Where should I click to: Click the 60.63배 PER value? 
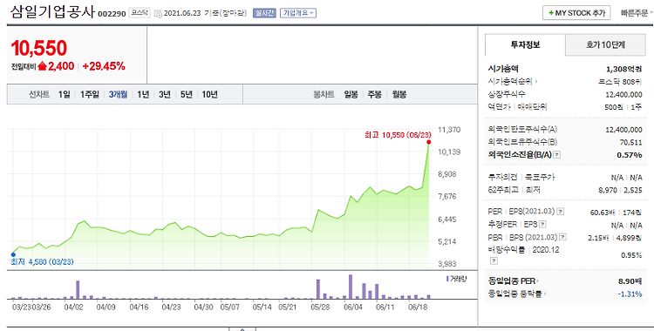pyautogui.click(x=603, y=213)
